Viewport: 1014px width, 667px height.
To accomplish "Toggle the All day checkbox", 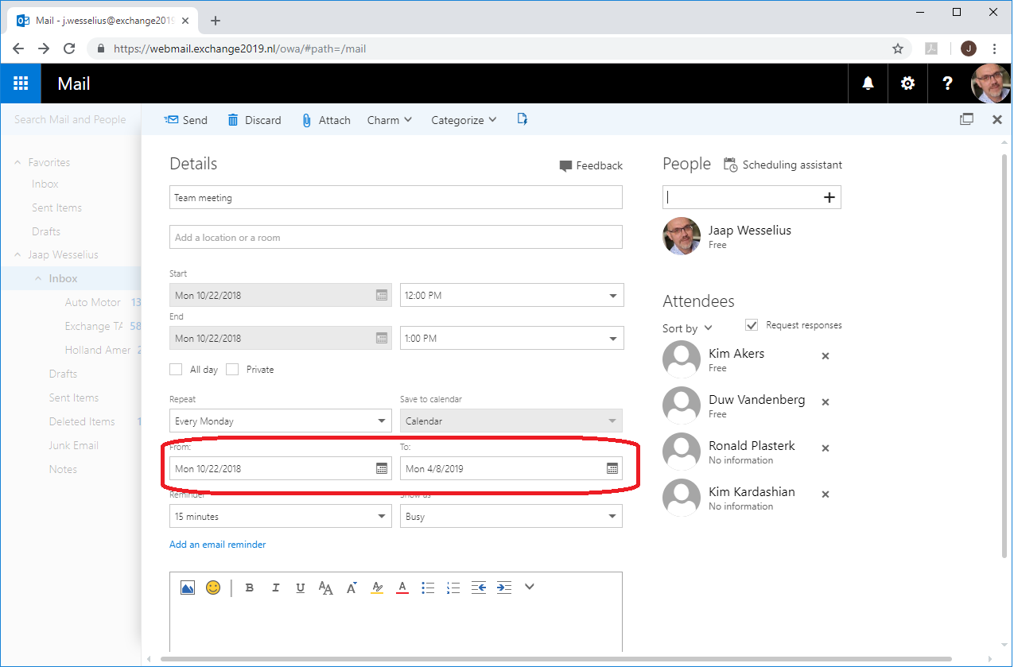I will pyautogui.click(x=176, y=370).
